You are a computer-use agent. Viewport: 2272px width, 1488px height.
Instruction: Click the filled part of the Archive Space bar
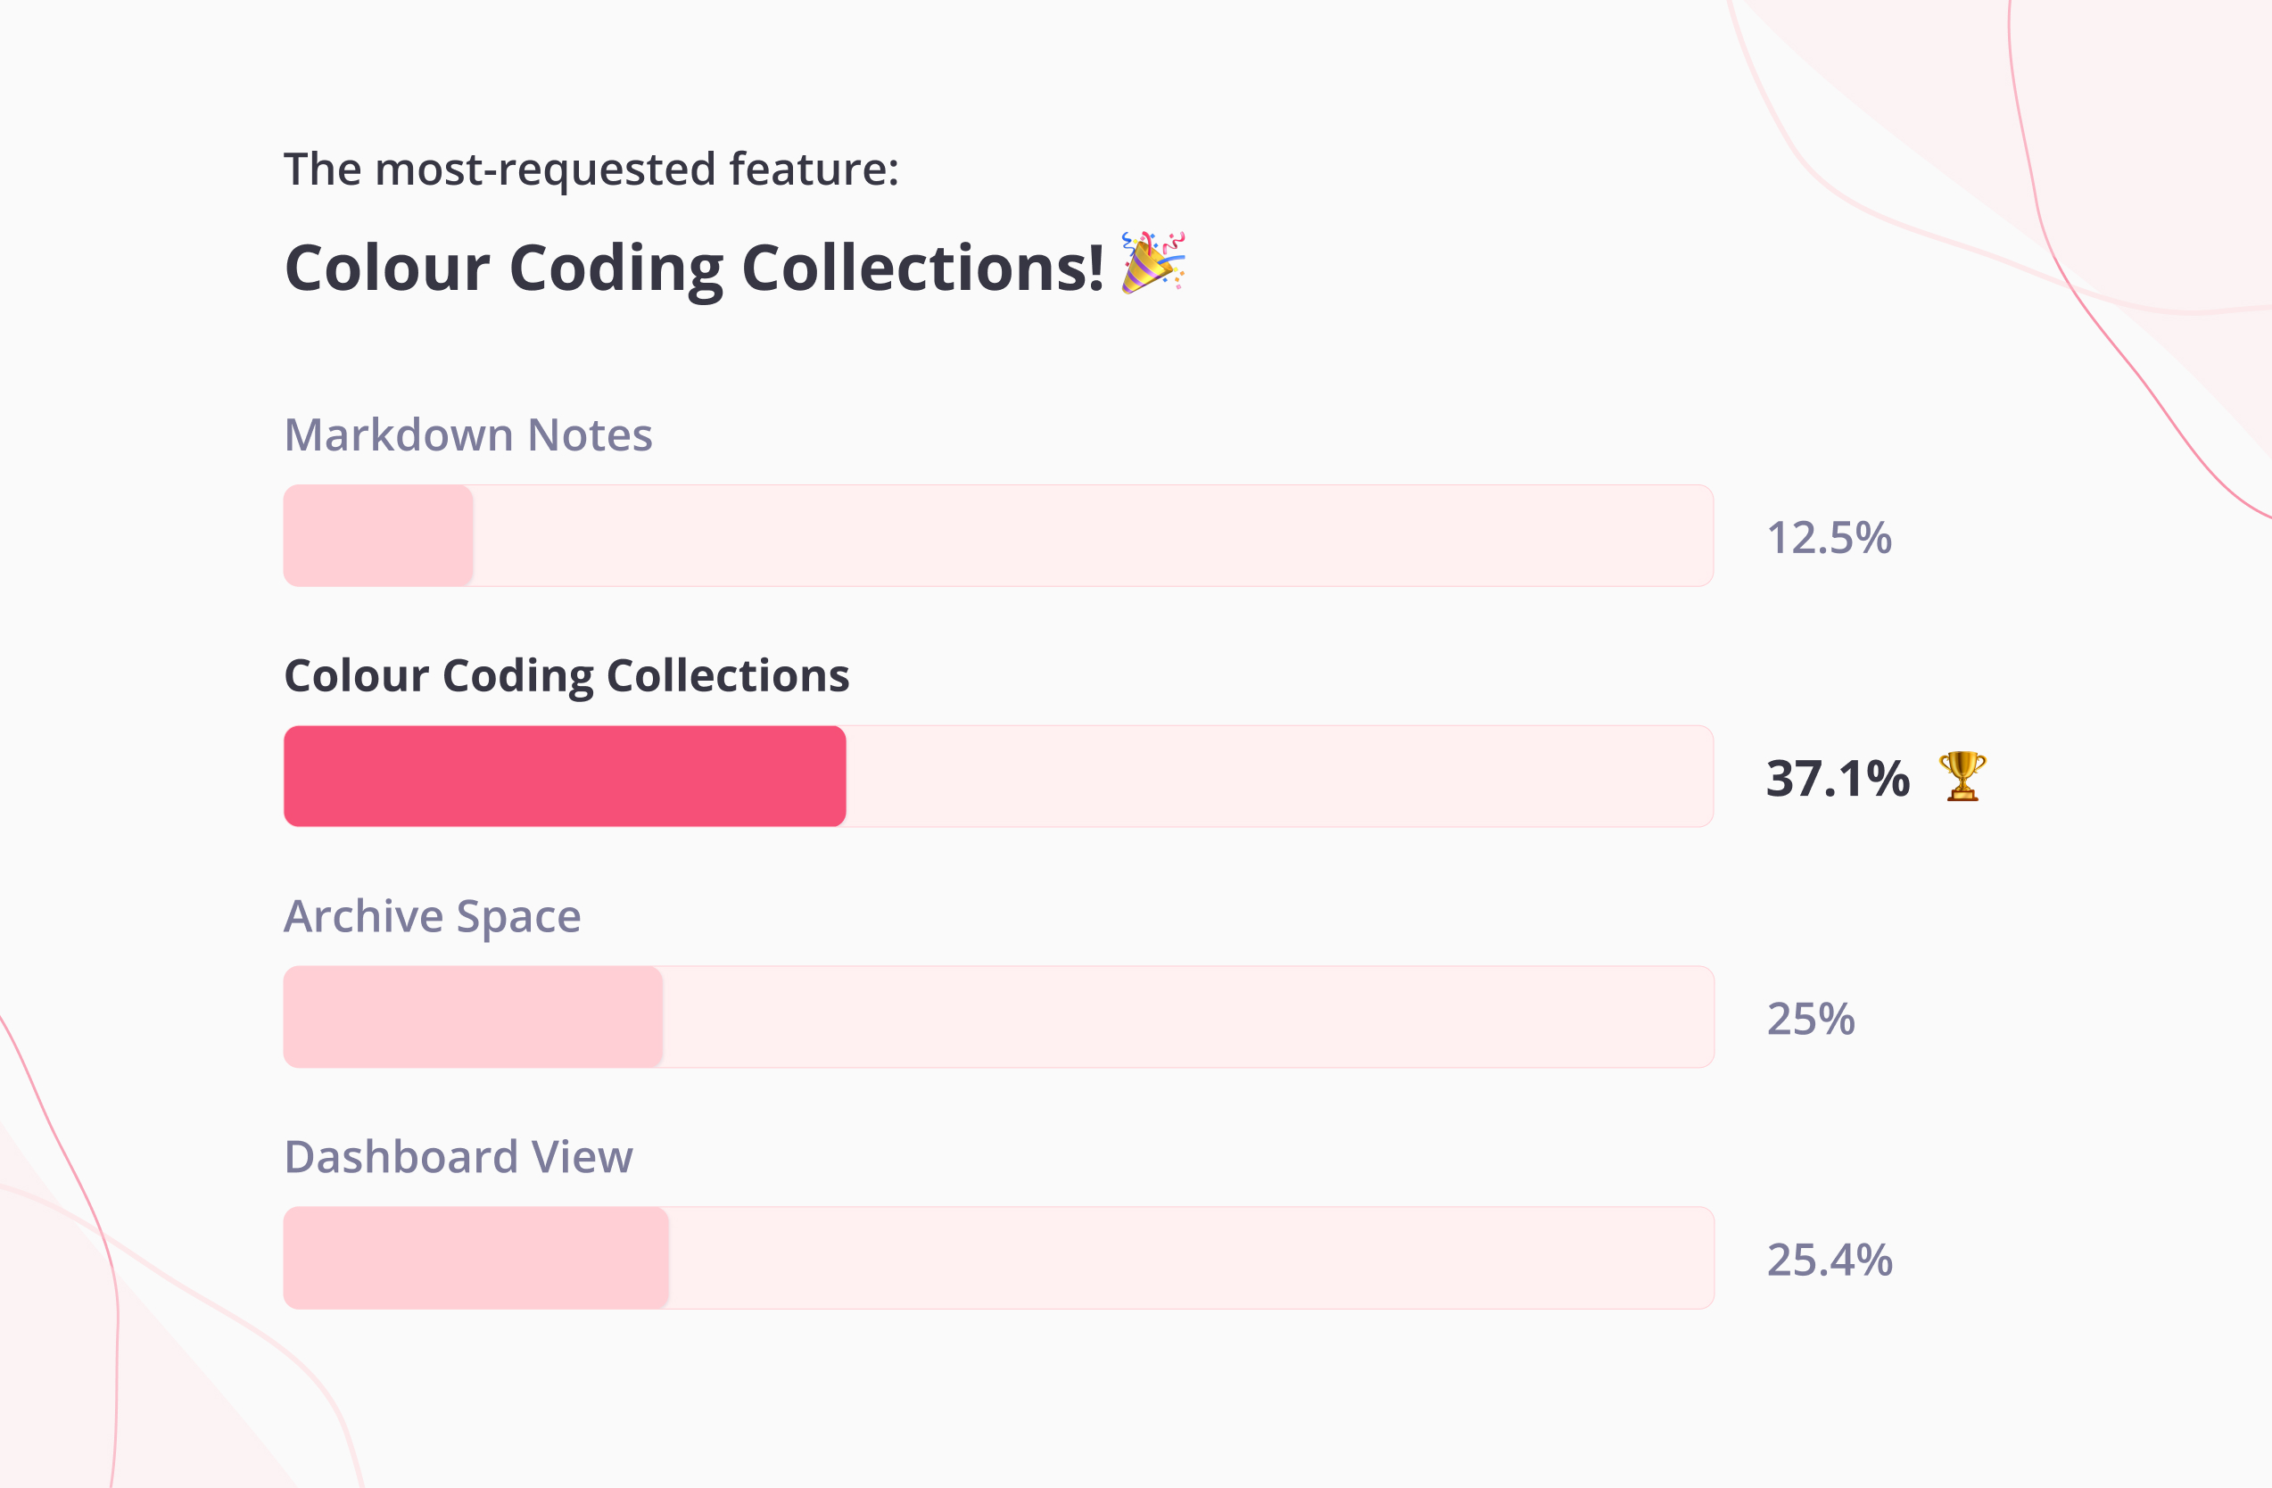(473, 1016)
